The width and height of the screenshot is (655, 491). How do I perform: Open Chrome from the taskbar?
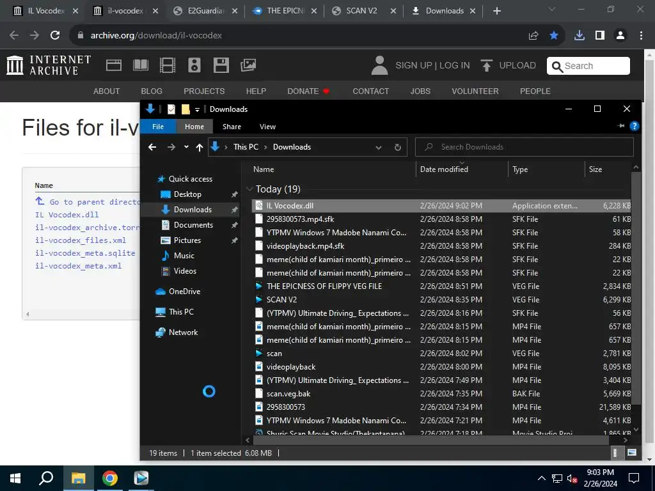click(110, 478)
